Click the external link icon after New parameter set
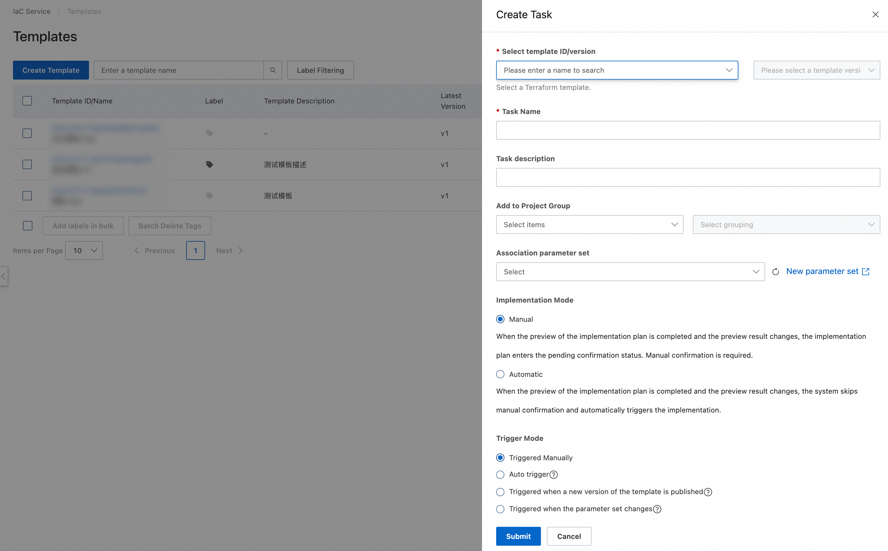888x551 pixels. pos(866,271)
